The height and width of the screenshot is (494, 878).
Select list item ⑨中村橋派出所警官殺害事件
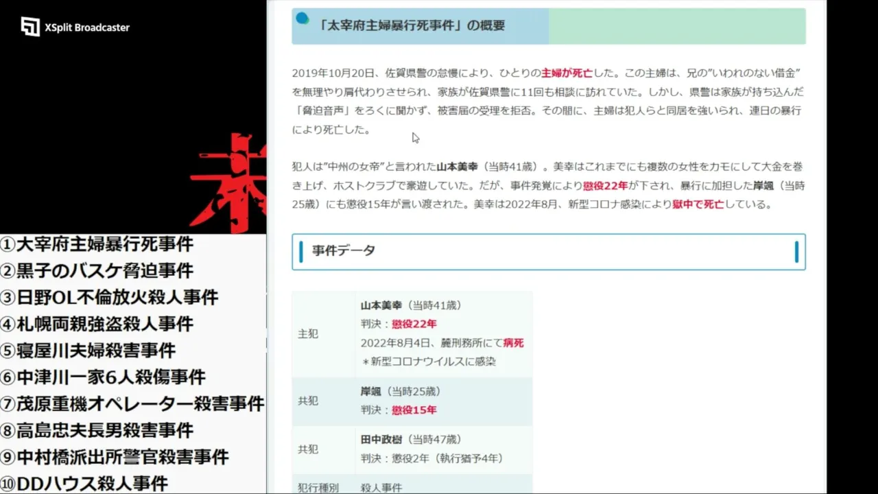click(115, 458)
